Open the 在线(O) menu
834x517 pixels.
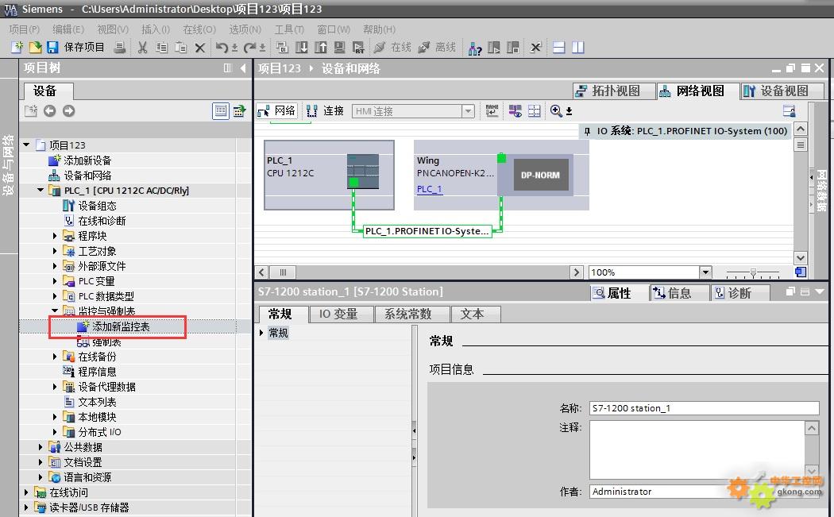pyautogui.click(x=199, y=29)
